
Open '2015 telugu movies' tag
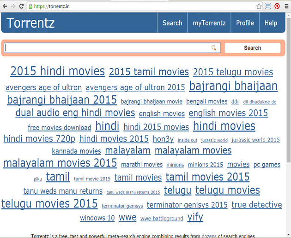[233, 72]
